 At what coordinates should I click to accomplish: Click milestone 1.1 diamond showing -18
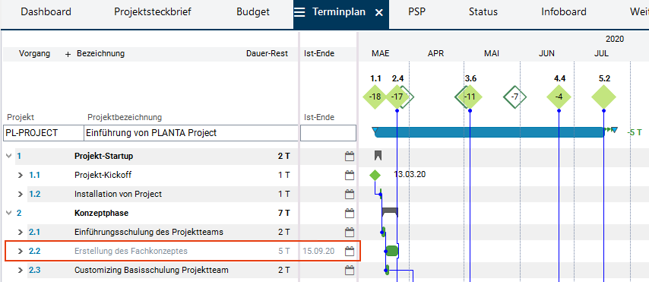click(375, 97)
